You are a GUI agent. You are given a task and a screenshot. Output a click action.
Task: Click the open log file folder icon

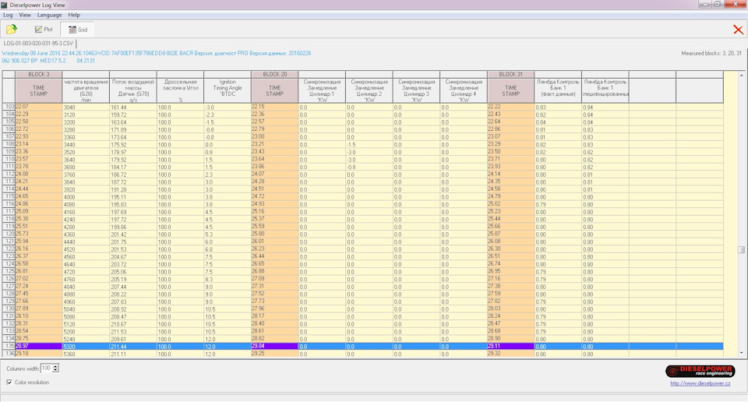click(x=12, y=29)
